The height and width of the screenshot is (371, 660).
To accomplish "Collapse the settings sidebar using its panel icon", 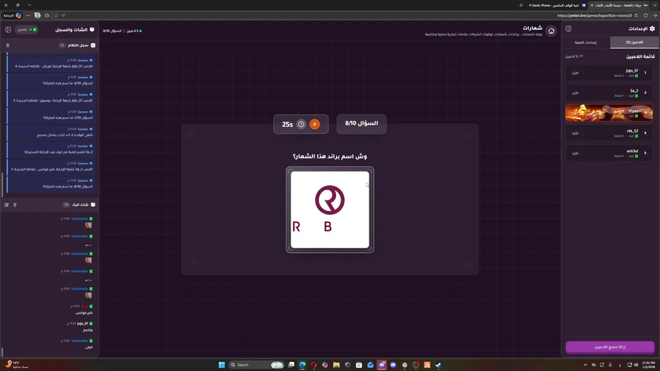I will 568,29.
